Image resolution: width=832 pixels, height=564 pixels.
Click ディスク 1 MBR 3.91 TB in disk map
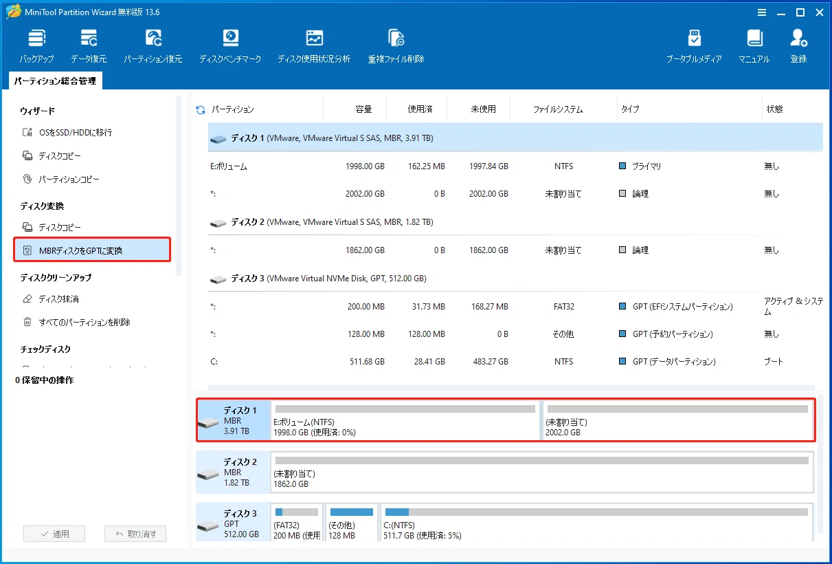(234, 420)
